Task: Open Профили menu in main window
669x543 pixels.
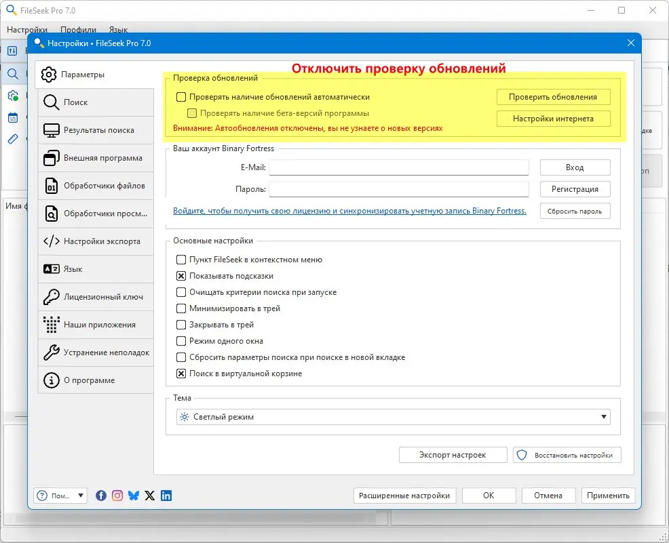Action: 78,30
